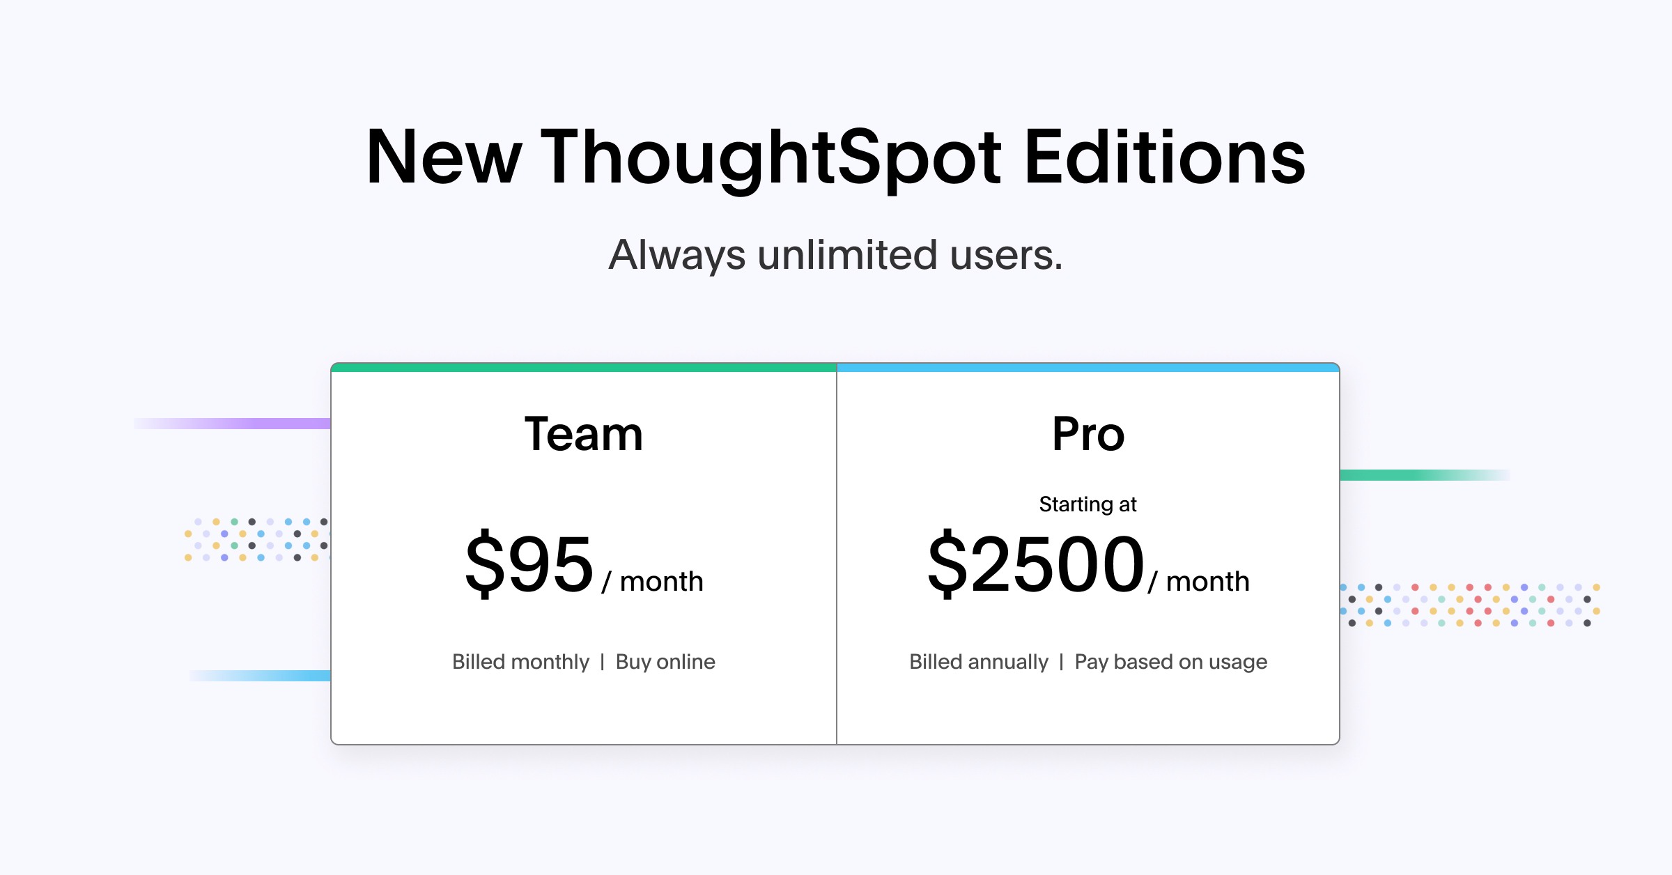Image resolution: width=1672 pixels, height=875 pixels.
Task: Click the "Always unlimited users." subtitle
Action: [x=835, y=255]
